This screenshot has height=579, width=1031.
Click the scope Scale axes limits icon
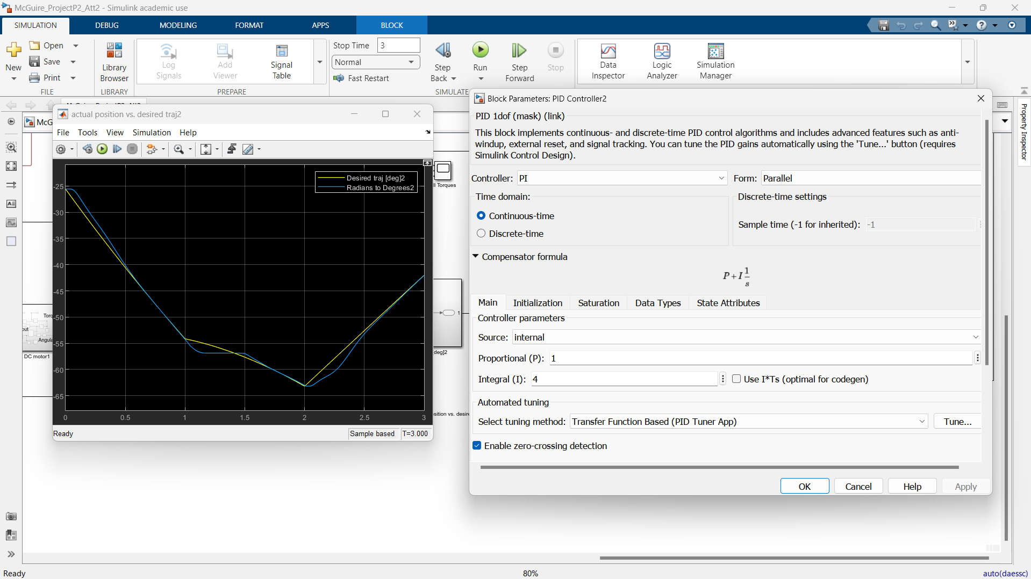206,149
